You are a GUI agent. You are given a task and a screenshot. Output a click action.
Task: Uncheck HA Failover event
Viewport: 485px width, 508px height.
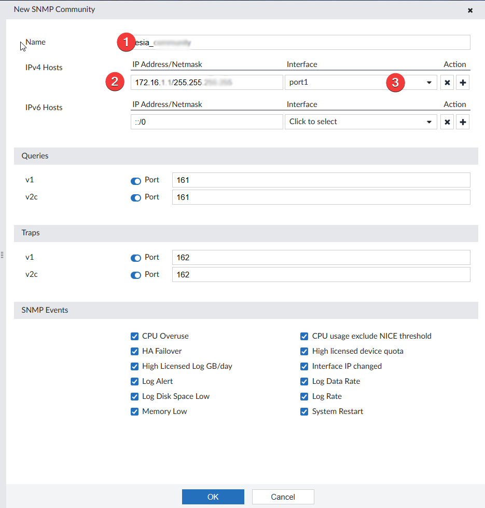pyautogui.click(x=134, y=351)
